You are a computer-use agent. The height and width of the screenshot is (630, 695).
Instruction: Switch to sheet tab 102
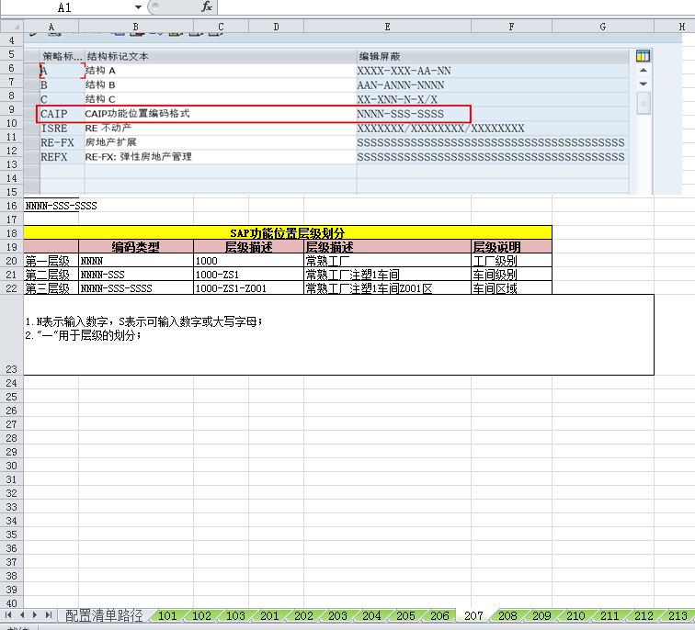[201, 615]
